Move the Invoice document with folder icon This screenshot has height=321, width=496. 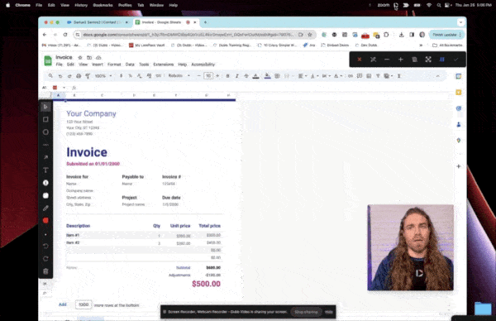click(89, 58)
